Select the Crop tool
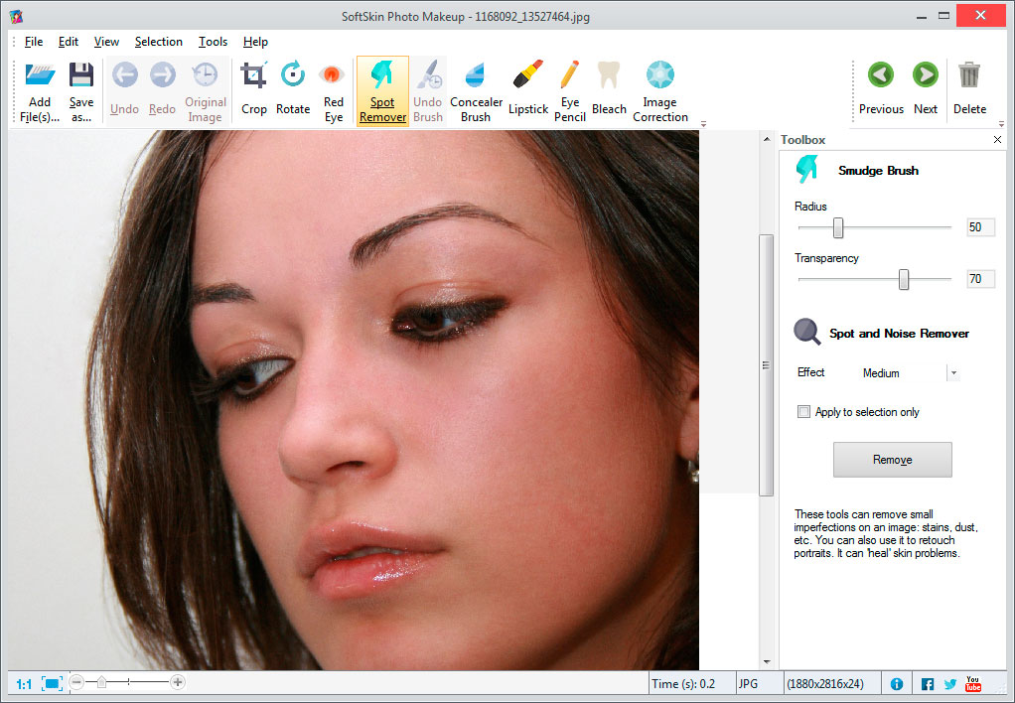1015x703 pixels. click(x=254, y=88)
